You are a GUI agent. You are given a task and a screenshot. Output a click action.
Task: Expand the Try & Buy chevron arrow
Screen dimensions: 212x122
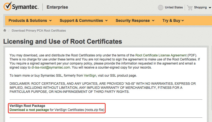pos(183,21)
